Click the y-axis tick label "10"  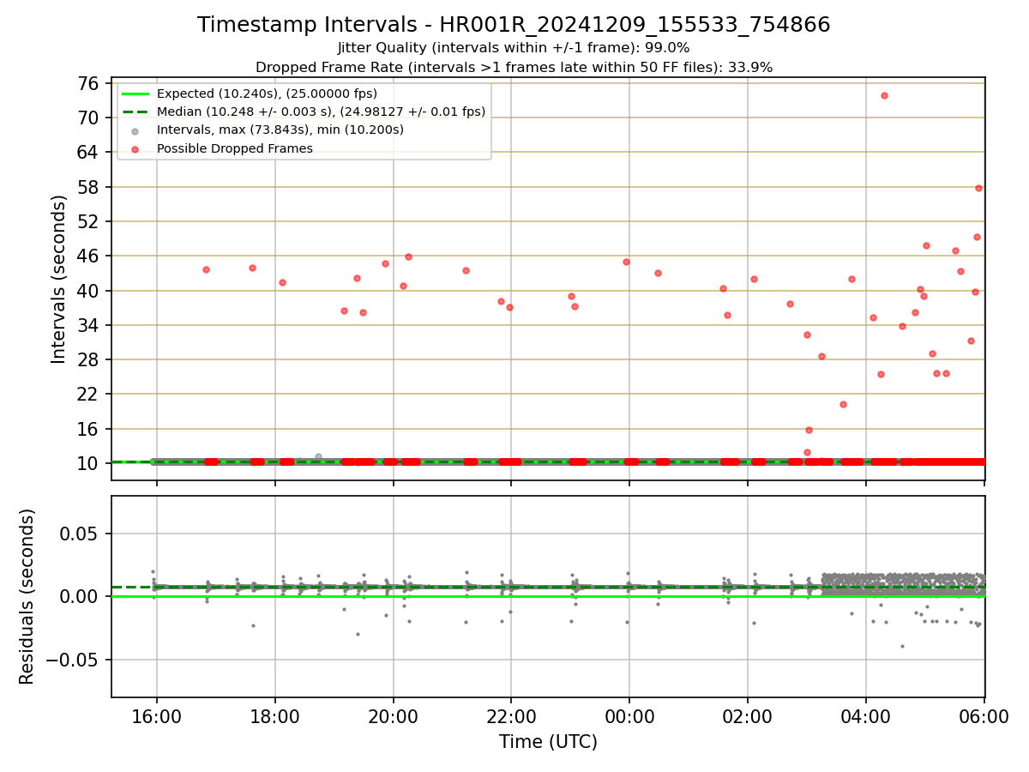(x=88, y=463)
